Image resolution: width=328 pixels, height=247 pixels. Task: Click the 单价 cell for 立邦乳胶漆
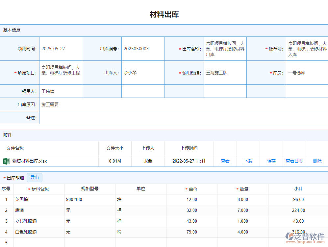tap(191, 221)
